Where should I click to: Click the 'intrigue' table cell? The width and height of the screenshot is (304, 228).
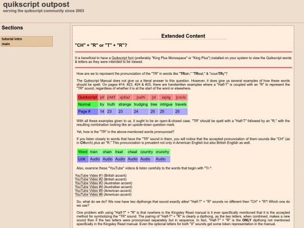tap(166, 105)
